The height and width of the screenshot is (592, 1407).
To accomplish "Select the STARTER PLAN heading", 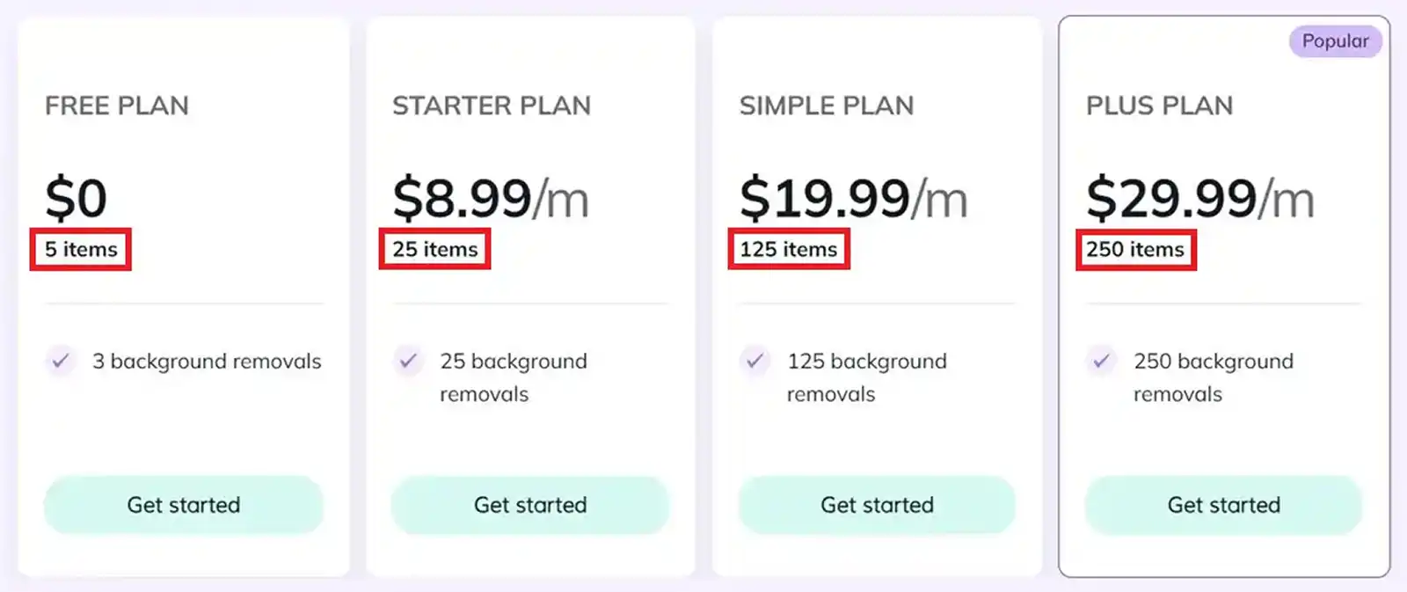I will coord(491,106).
